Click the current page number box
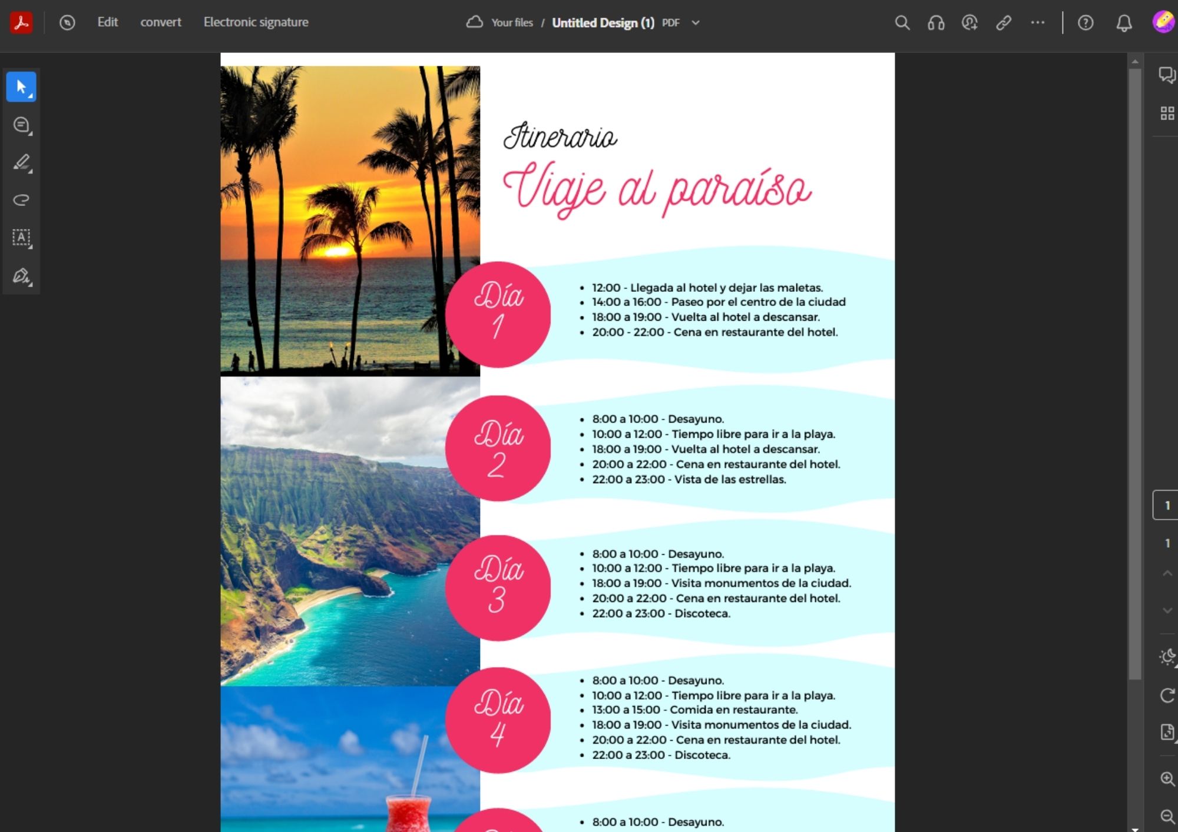The width and height of the screenshot is (1178, 832). tap(1166, 505)
